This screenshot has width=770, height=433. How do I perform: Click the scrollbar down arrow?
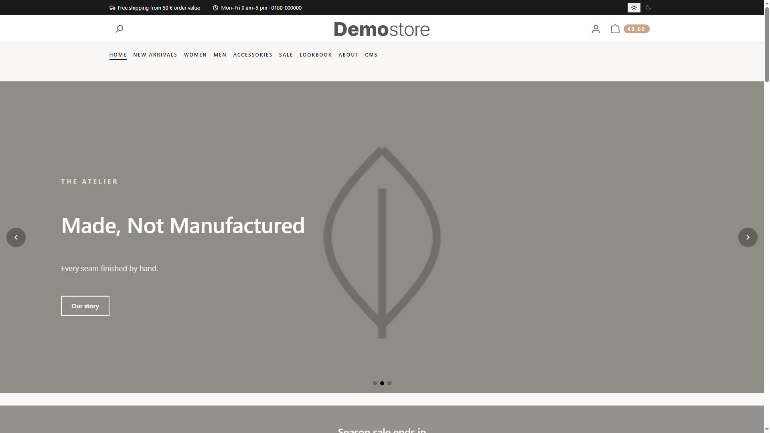pyautogui.click(x=767, y=429)
